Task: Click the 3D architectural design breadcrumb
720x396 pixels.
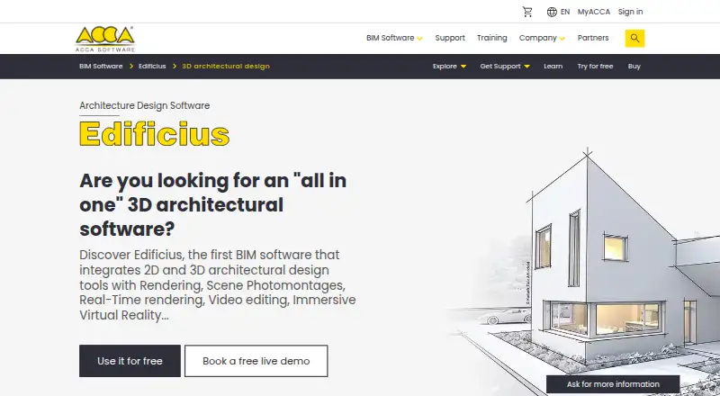Action: (x=226, y=67)
